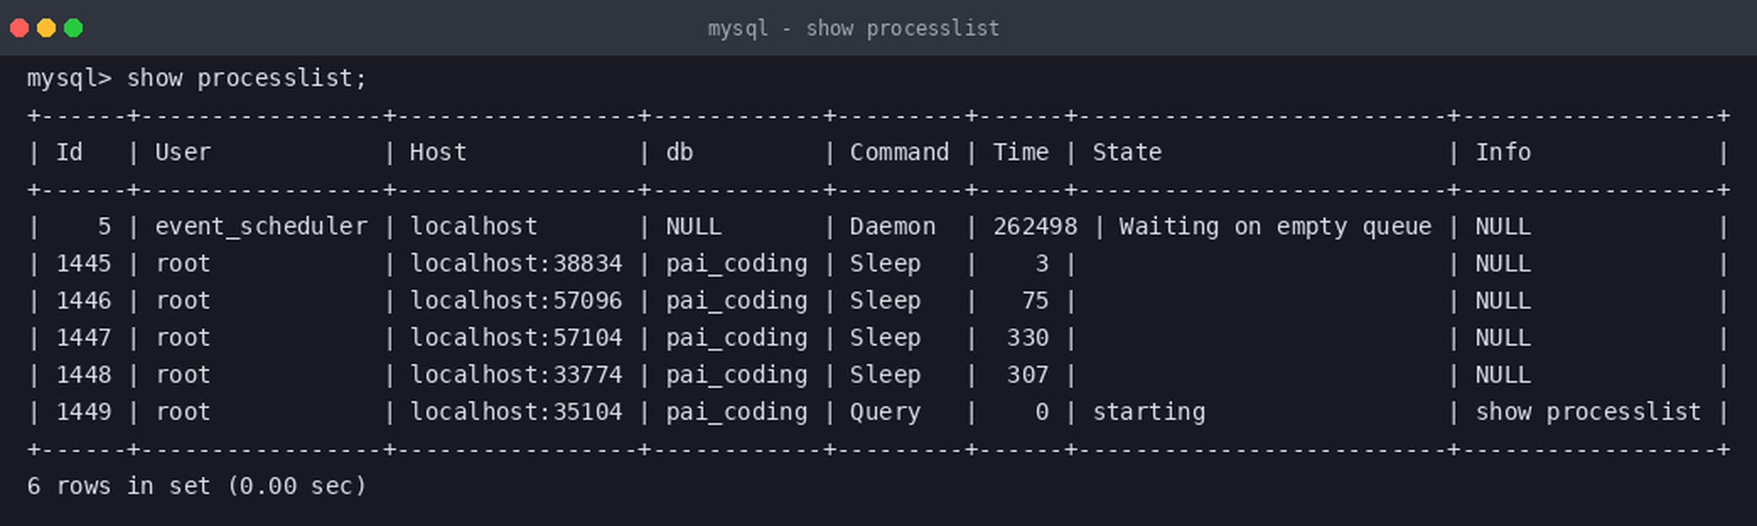Click the time value '330'
Screen dimensions: 1757x526
click(1028, 338)
